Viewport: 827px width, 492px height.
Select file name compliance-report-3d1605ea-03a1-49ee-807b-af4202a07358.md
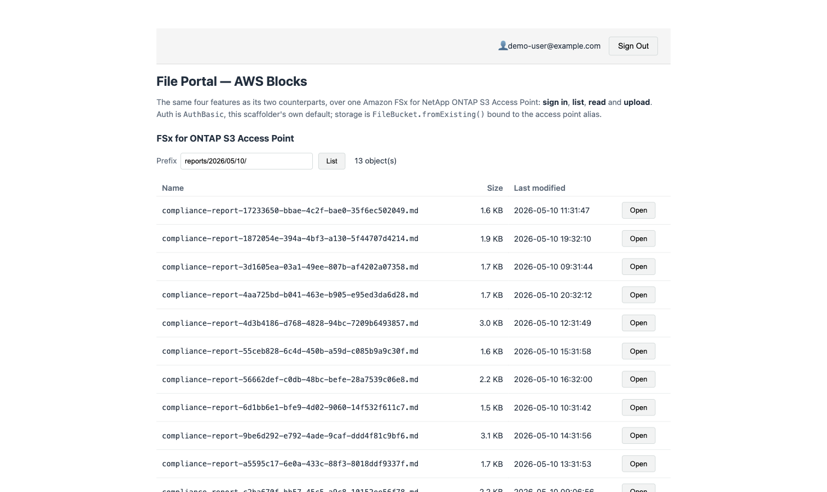pyautogui.click(x=290, y=267)
